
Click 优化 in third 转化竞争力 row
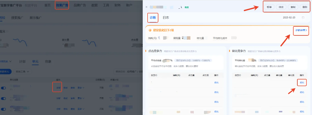pyautogui.click(x=302, y=102)
